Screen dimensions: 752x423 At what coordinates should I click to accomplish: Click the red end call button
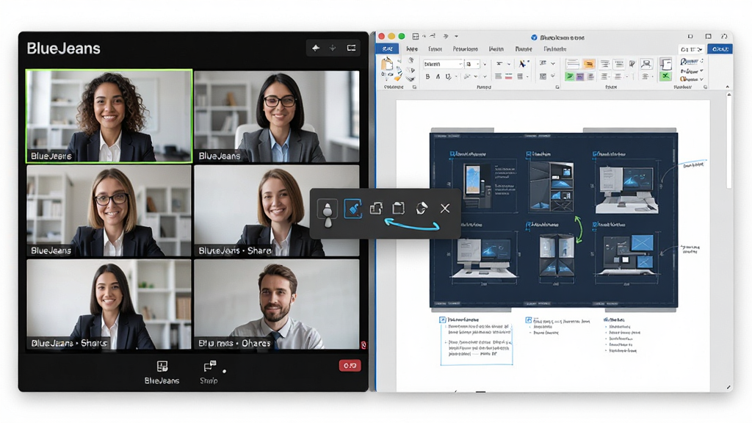pyautogui.click(x=350, y=366)
